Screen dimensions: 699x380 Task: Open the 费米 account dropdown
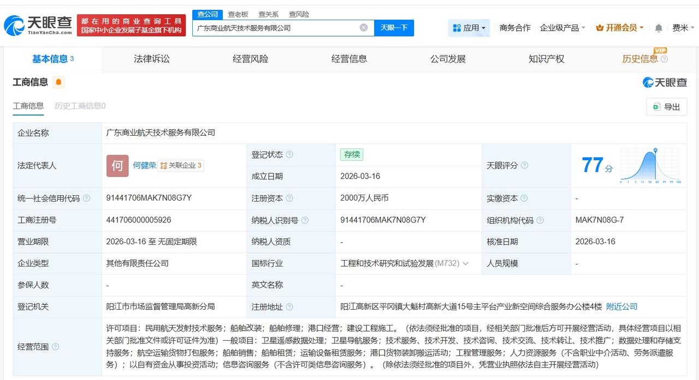(682, 27)
